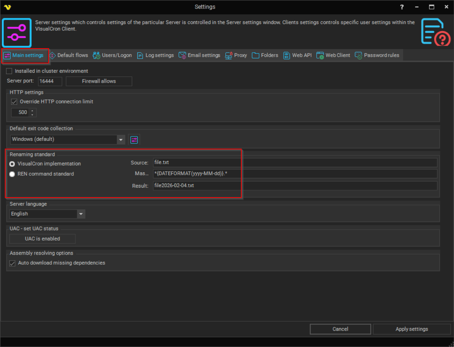Open the Password rules tab
Viewport: 454px width, 347px height.
pyautogui.click(x=377, y=55)
